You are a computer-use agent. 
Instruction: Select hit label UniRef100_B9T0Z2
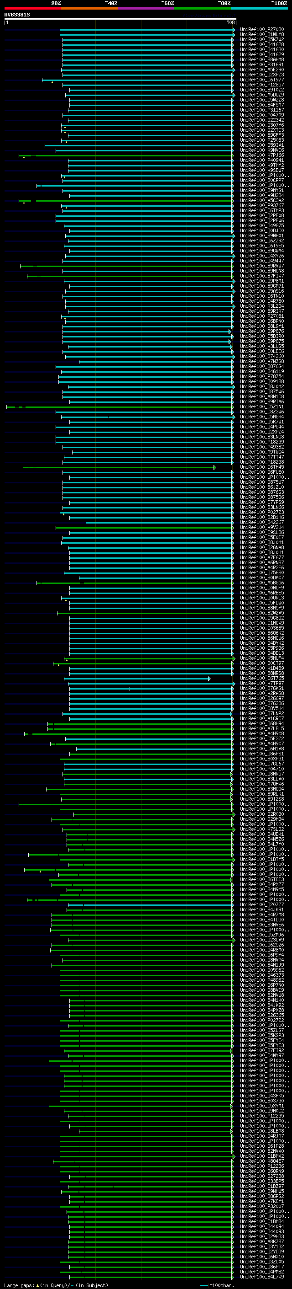(261, 90)
